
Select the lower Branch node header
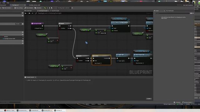83,56
